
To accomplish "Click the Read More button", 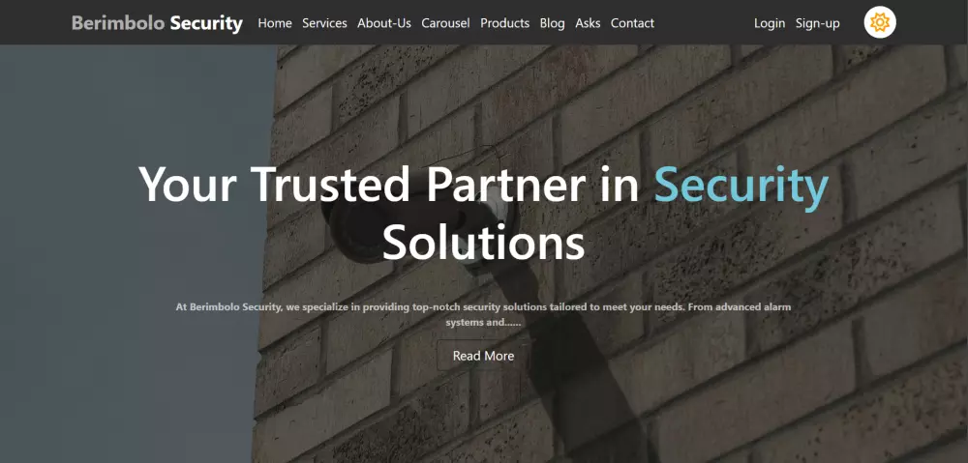I will (483, 356).
